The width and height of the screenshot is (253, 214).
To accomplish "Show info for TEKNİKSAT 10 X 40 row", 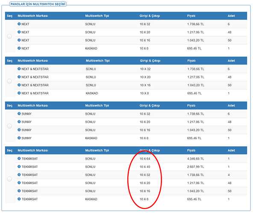I will point(19,166).
